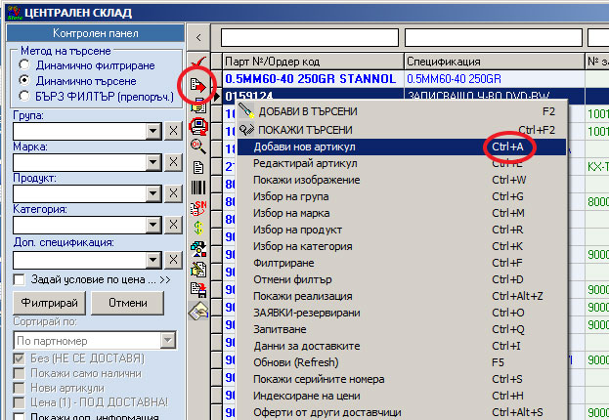Screen dimensions: 609x420
Task: Click the blank document page icon
Action: point(198,168)
